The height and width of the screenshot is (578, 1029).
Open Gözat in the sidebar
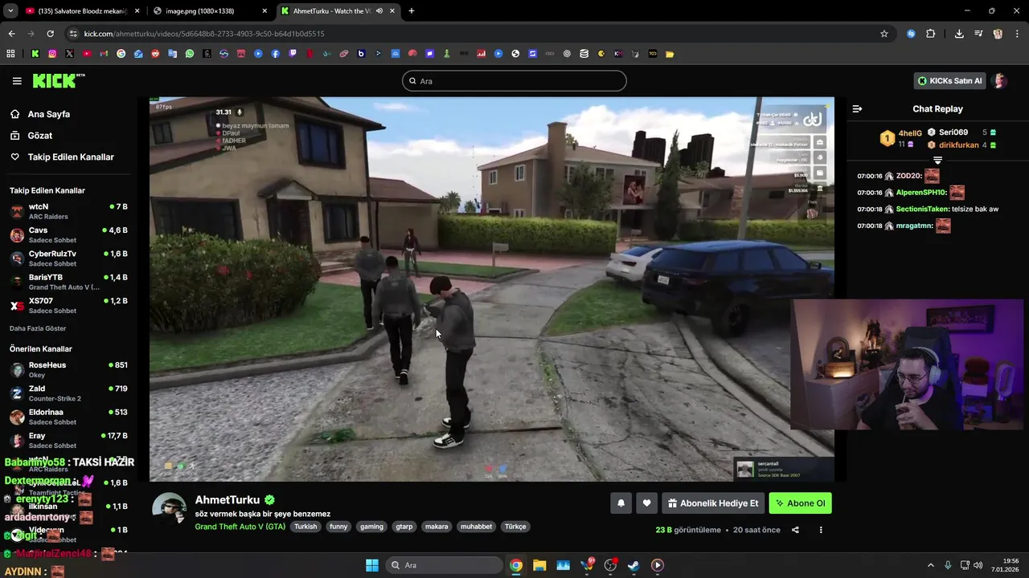pyautogui.click(x=31, y=136)
